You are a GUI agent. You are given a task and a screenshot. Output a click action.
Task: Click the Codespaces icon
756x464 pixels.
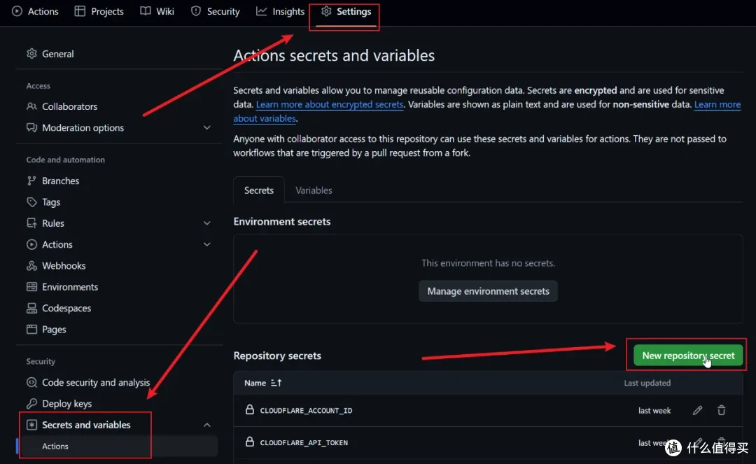click(x=31, y=308)
